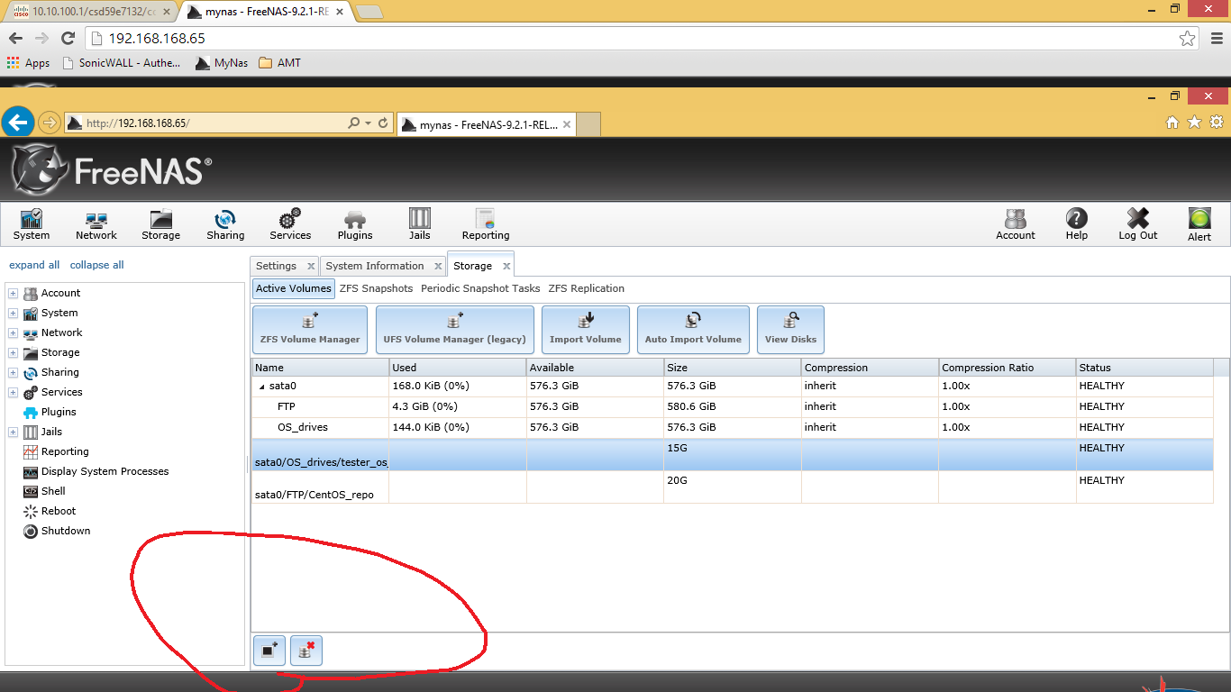Click the edit zvol icon at table bottom
This screenshot has height=692, width=1231.
click(x=269, y=650)
